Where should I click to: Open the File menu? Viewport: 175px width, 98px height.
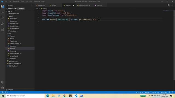pos(6,2)
